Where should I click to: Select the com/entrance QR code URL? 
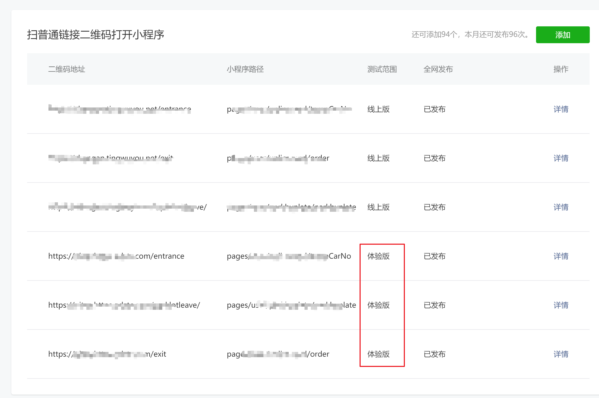(116, 256)
